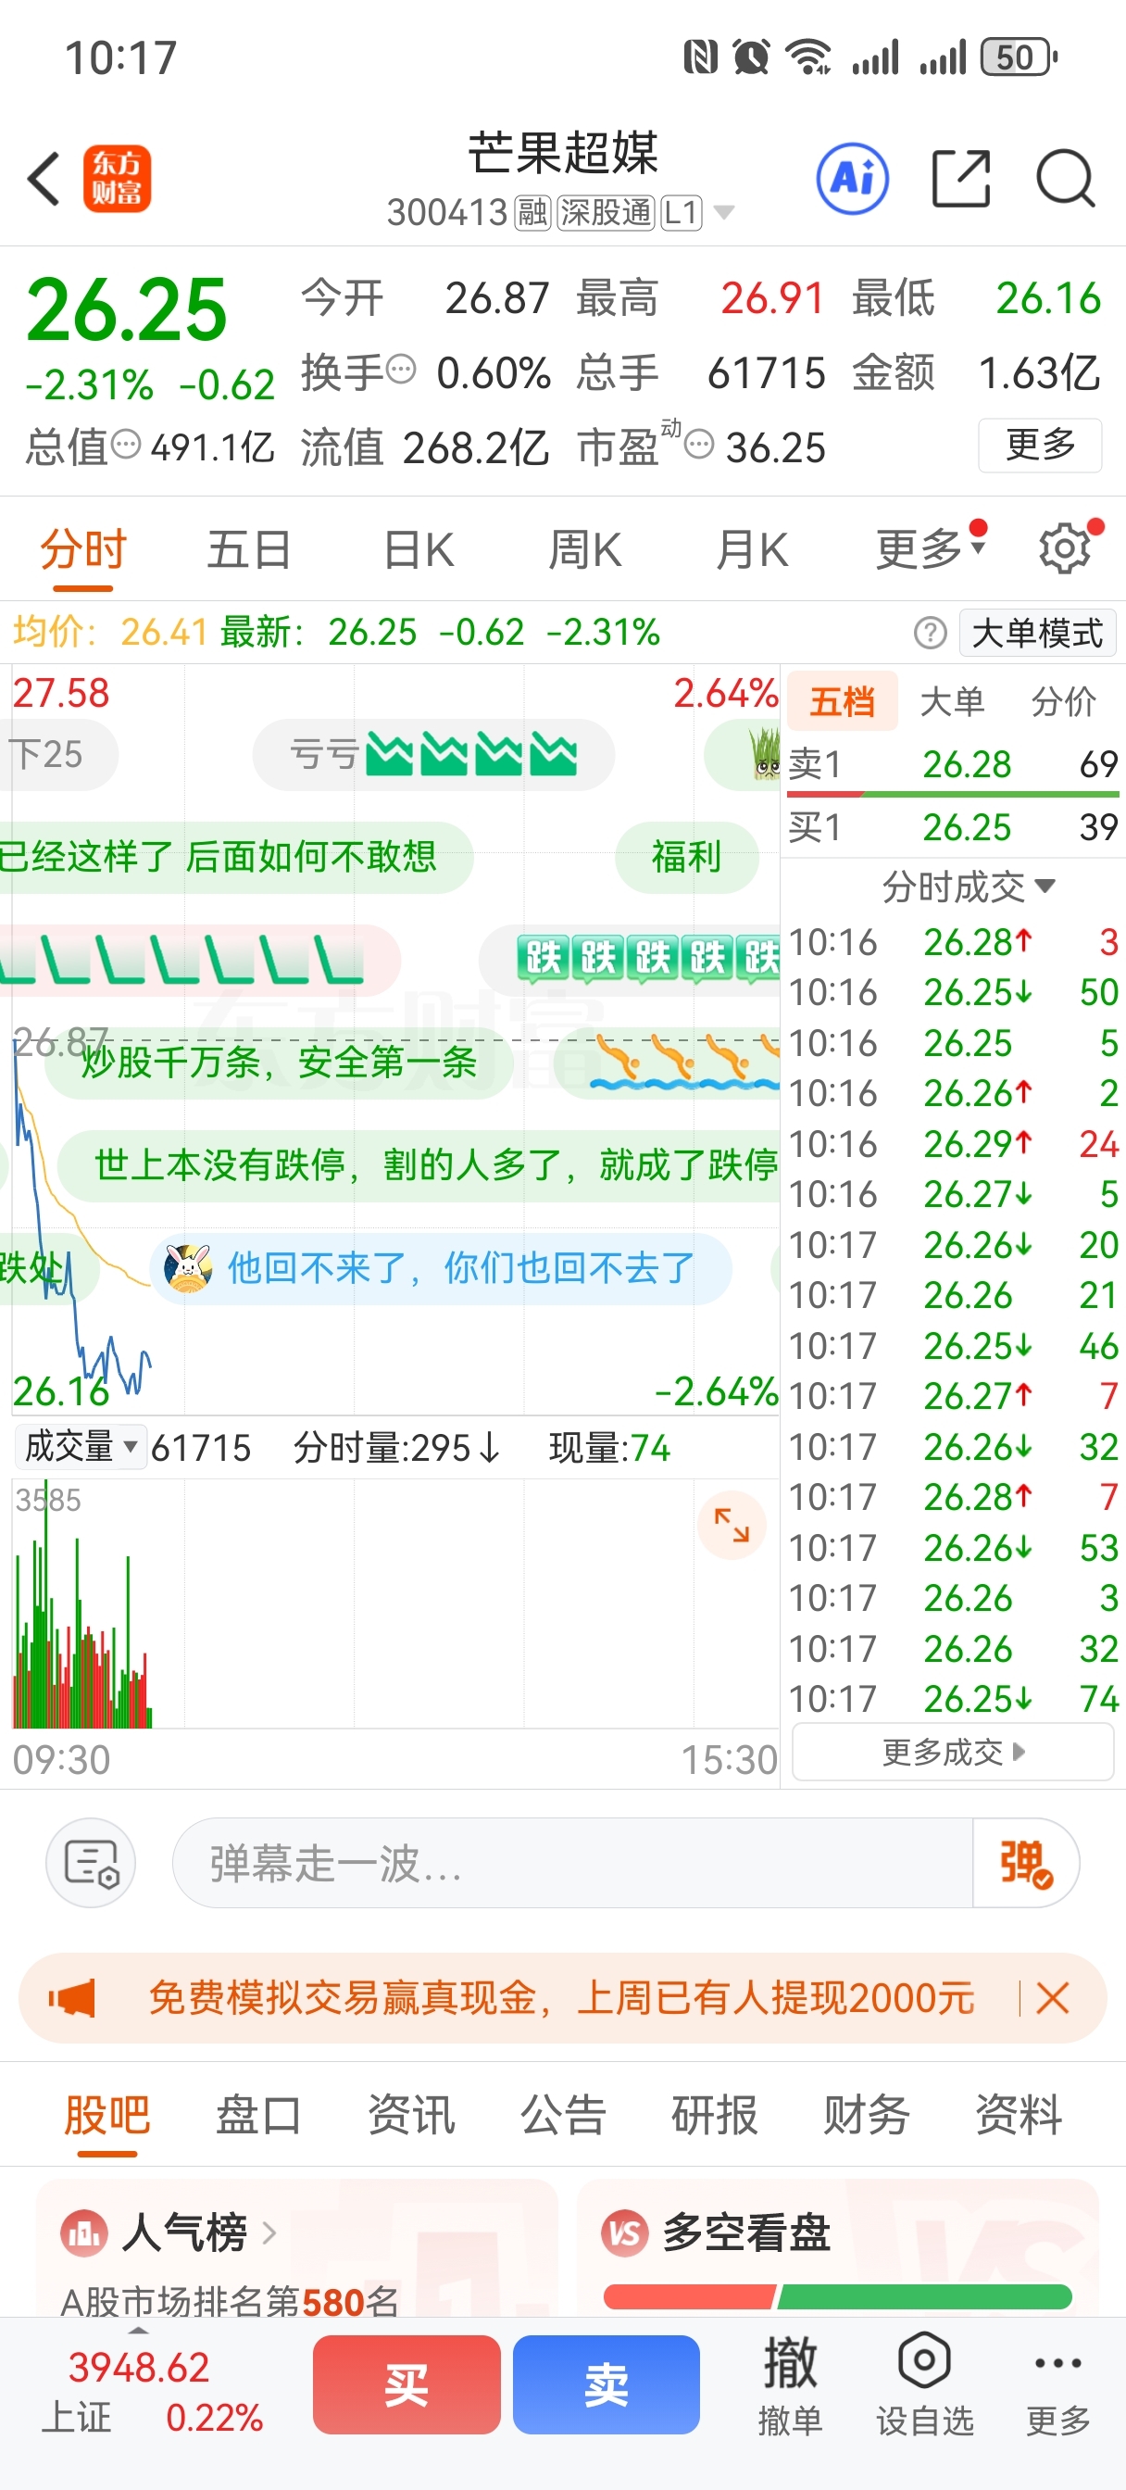
Task: Open 盘口 section tab
Action: pos(259,2114)
